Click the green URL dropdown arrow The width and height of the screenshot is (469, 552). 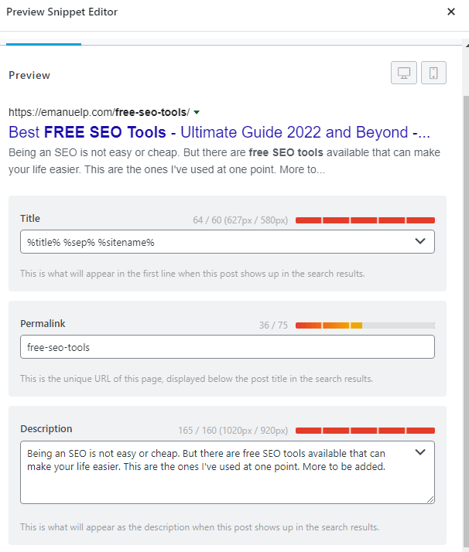tap(197, 112)
